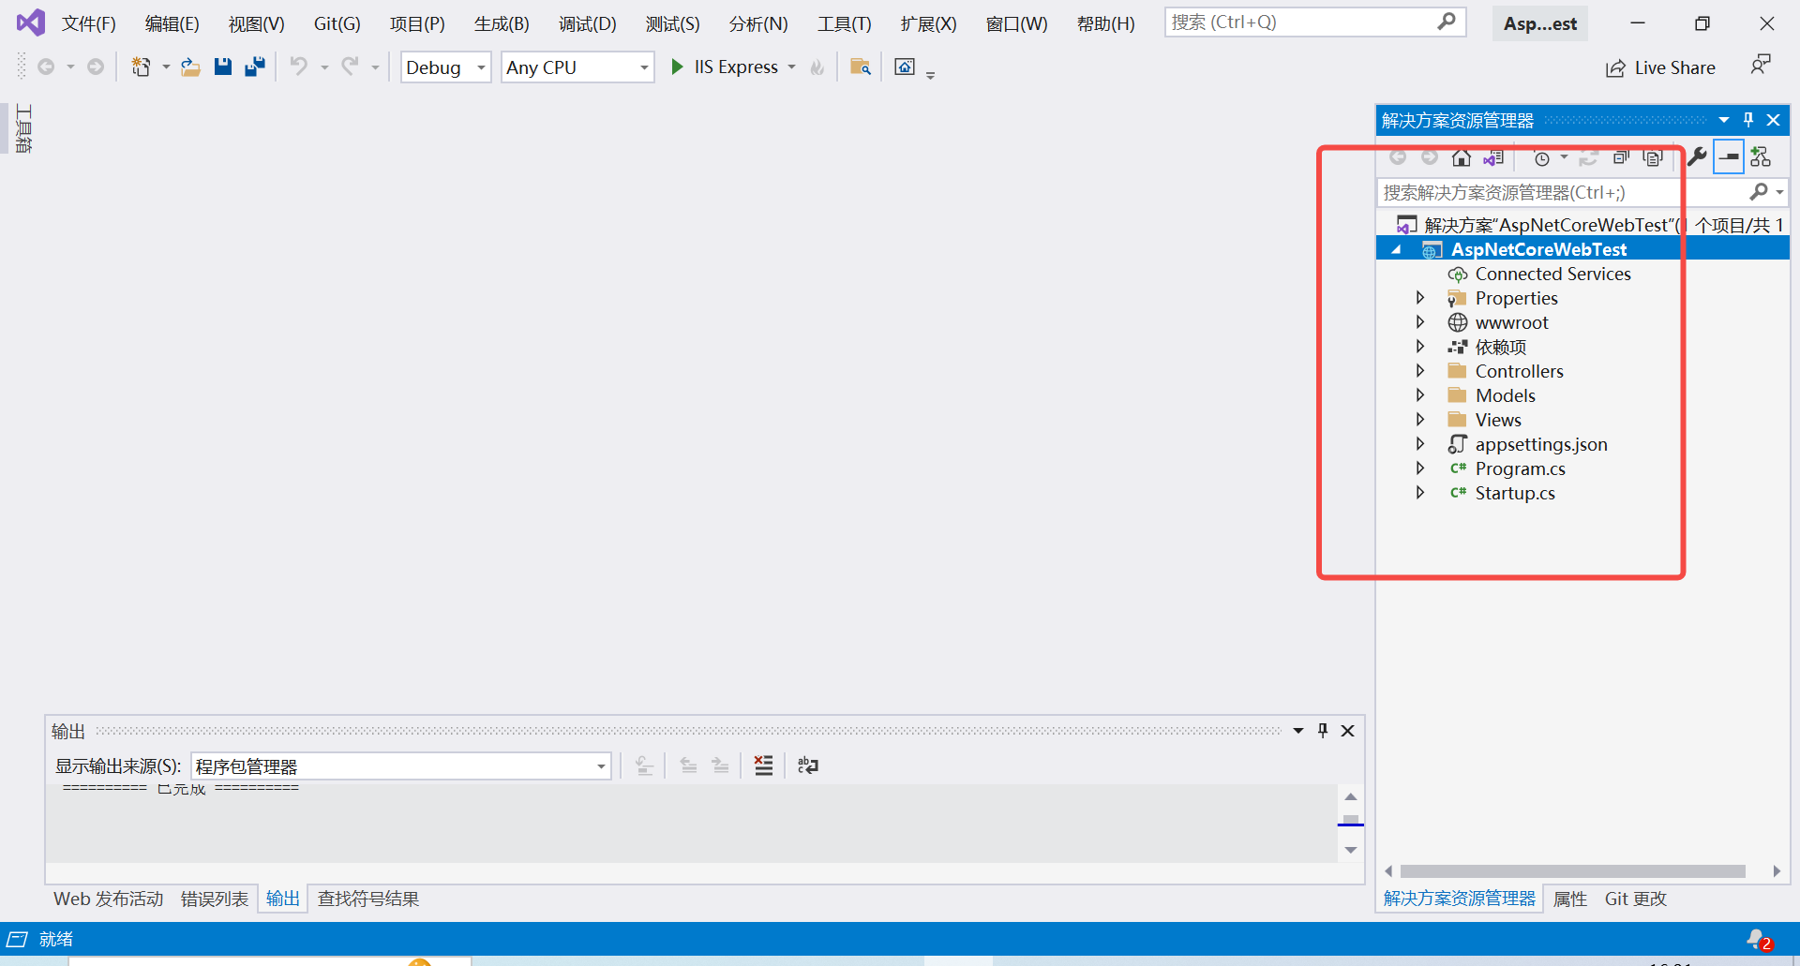Click the Open File folder icon
The image size is (1800, 966).
click(x=191, y=67)
